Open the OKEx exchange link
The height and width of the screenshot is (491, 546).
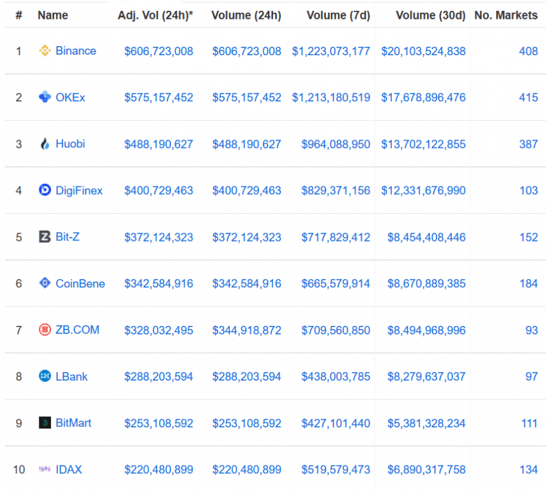coord(70,97)
